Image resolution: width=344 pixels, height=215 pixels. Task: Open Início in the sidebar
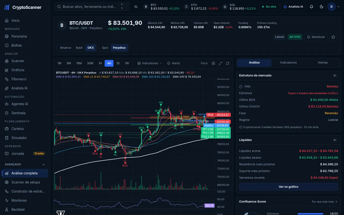25,20
